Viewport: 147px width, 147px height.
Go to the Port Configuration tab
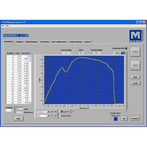pos(59,42)
